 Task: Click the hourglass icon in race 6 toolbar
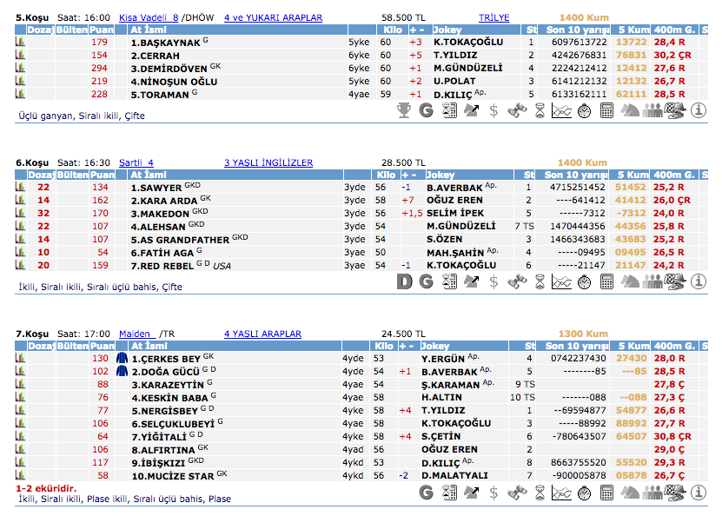click(540, 281)
